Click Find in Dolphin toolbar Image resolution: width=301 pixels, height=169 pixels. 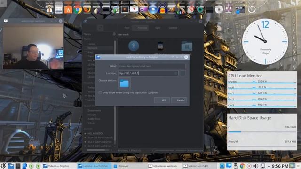pyautogui.click(x=127, y=28)
